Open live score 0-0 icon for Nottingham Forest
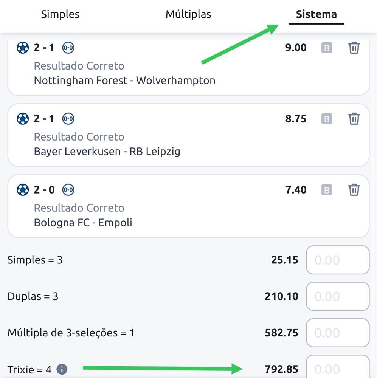 [68, 48]
